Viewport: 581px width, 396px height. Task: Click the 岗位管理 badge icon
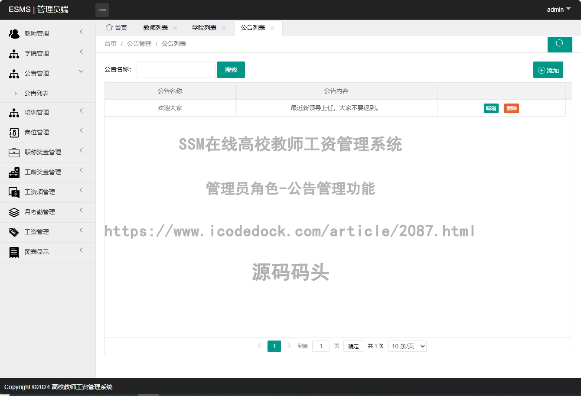[14, 133]
